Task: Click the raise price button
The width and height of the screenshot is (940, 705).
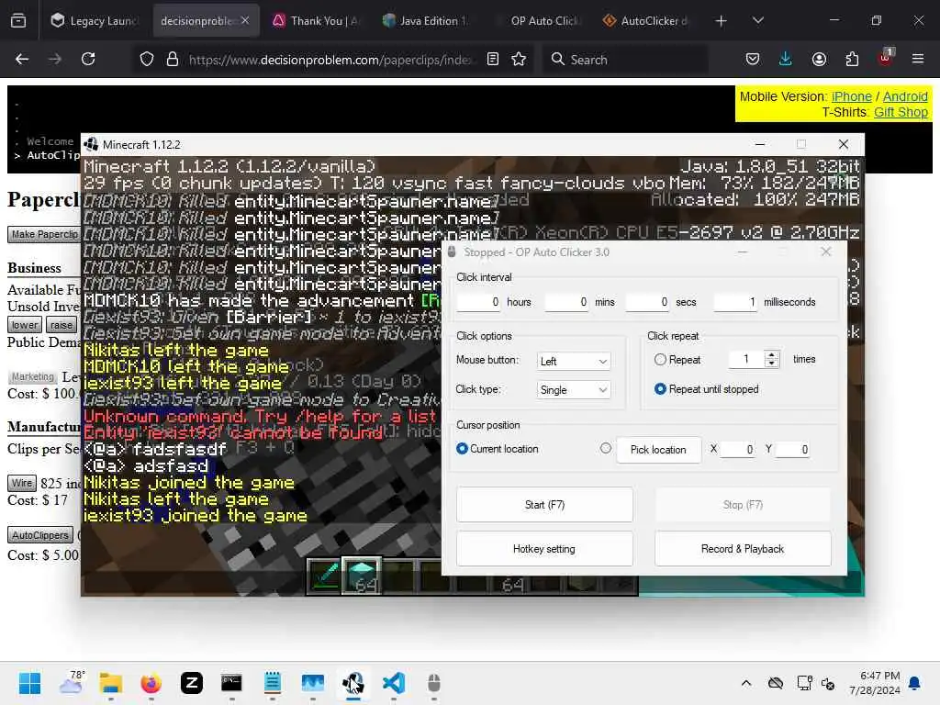Action: (62, 325)
